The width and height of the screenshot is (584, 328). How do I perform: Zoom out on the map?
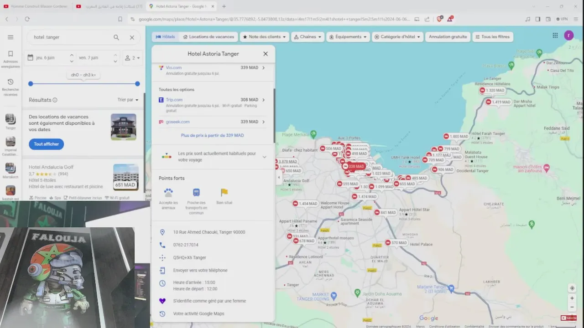pos(572,307)
